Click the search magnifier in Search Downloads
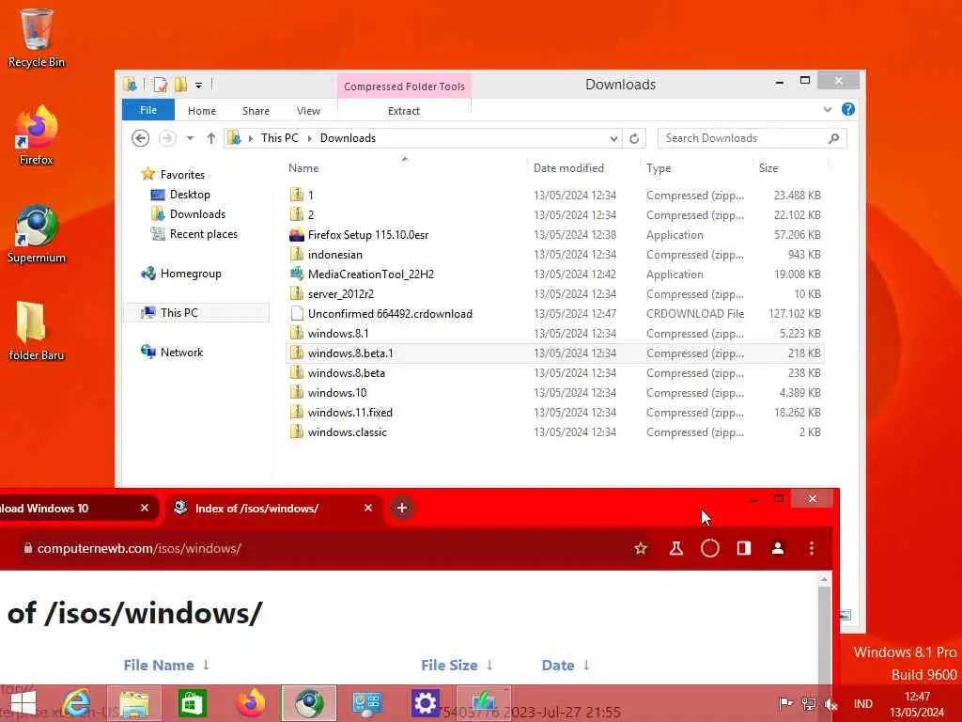Image resolution: width=962 pixels, height=722 pixels. click(833, 138)
